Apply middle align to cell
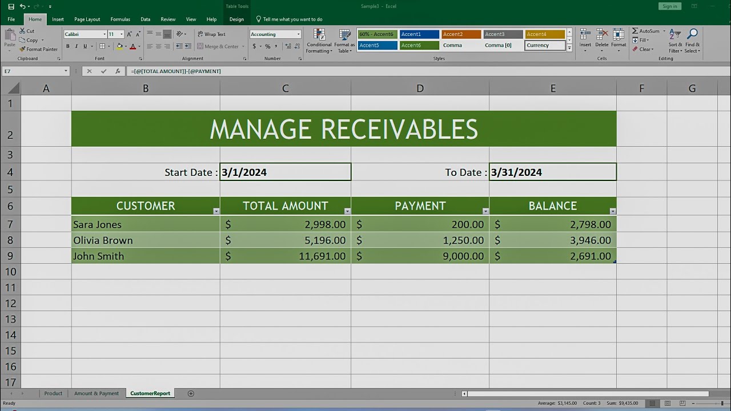731x411 pixels. (x=158, y=34)
